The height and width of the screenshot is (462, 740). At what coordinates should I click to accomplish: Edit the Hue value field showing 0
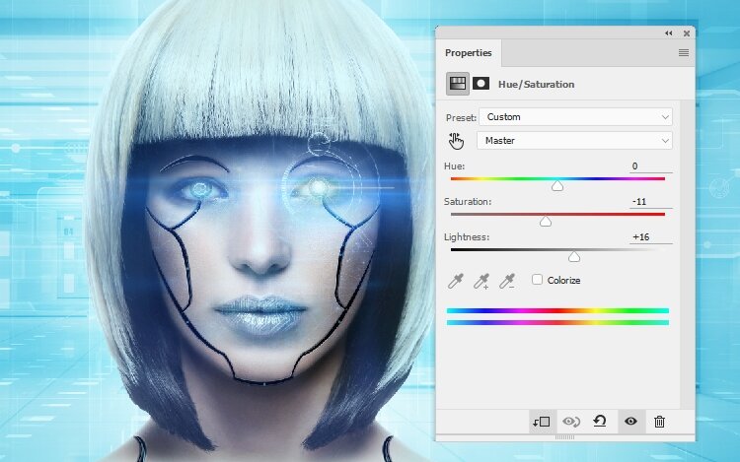pos(651,165)
